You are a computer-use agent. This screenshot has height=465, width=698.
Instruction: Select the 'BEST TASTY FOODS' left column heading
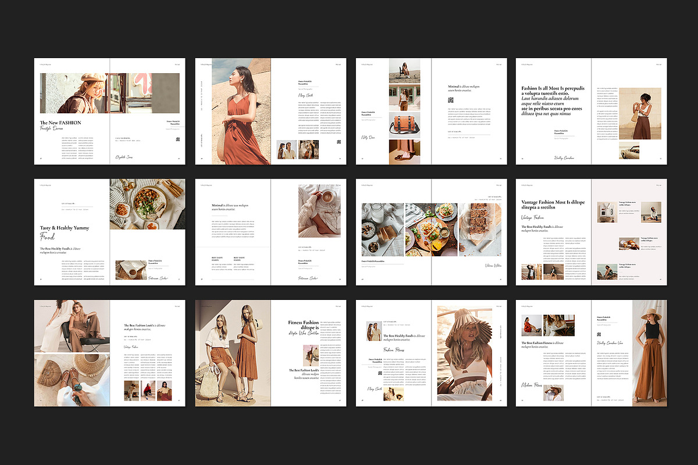tap(217, 258)
